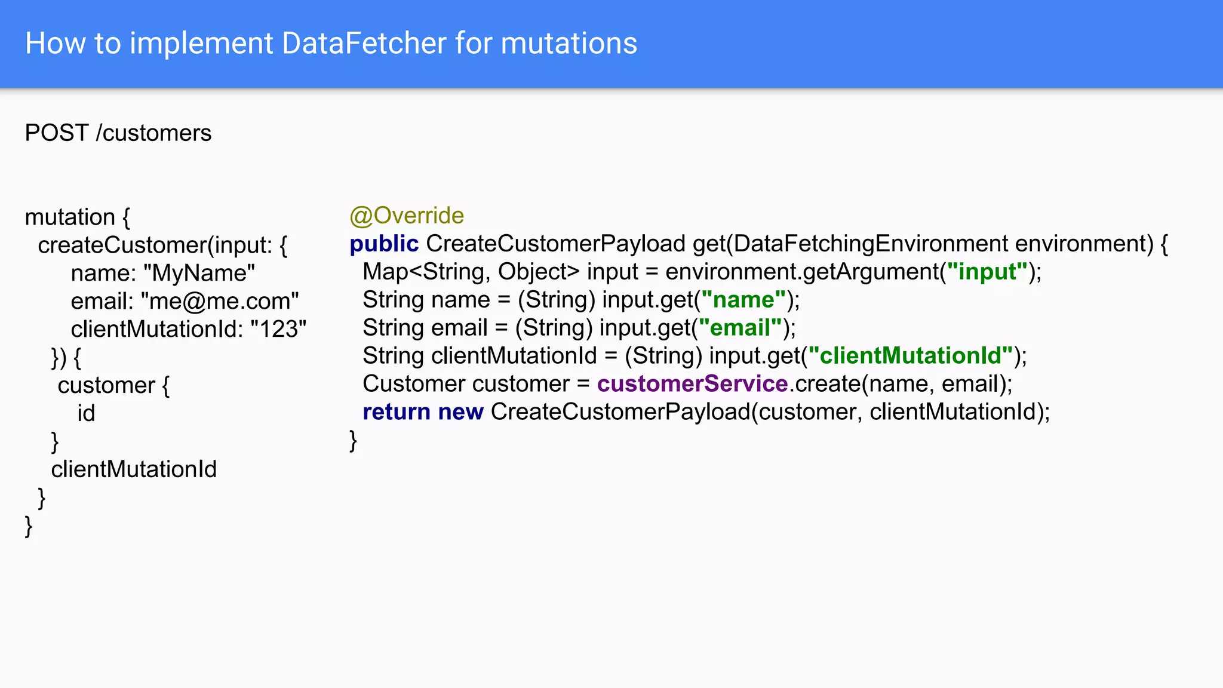Click the 'email: "me@me.com"' line
The width and height of the screenshot is (1223, 688).
(x=185, y=301)
